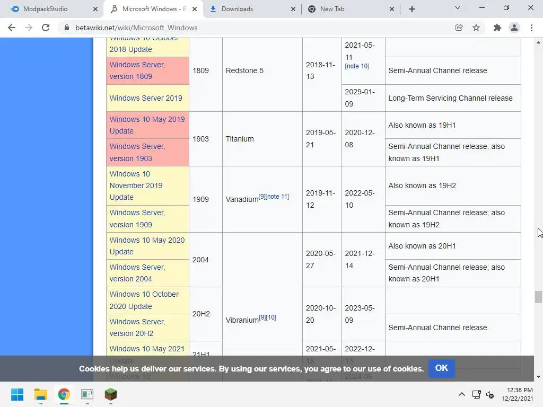The width and height of the screenshot is (543, 407).
Task: Open a new tab with plus button
Action: [x=411, y=9]
